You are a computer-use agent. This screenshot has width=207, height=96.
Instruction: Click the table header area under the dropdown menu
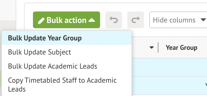pos(169,47)
